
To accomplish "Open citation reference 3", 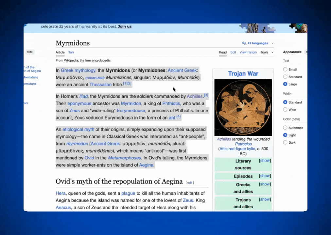I will [206, 95].
